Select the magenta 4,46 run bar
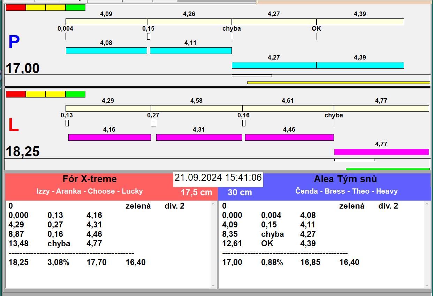 (289, 137)
